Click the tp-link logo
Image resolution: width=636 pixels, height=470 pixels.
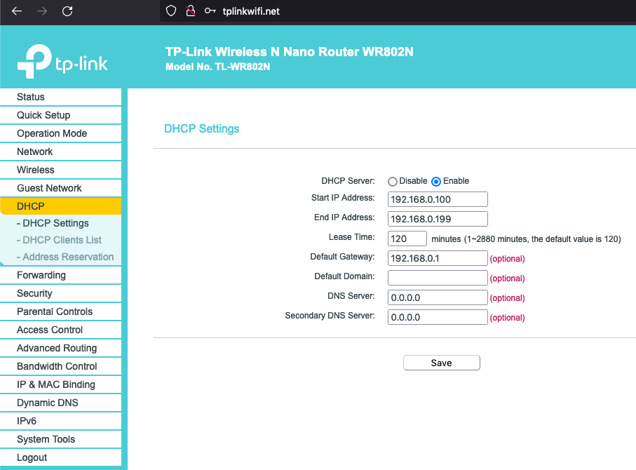tap(62, 62)
